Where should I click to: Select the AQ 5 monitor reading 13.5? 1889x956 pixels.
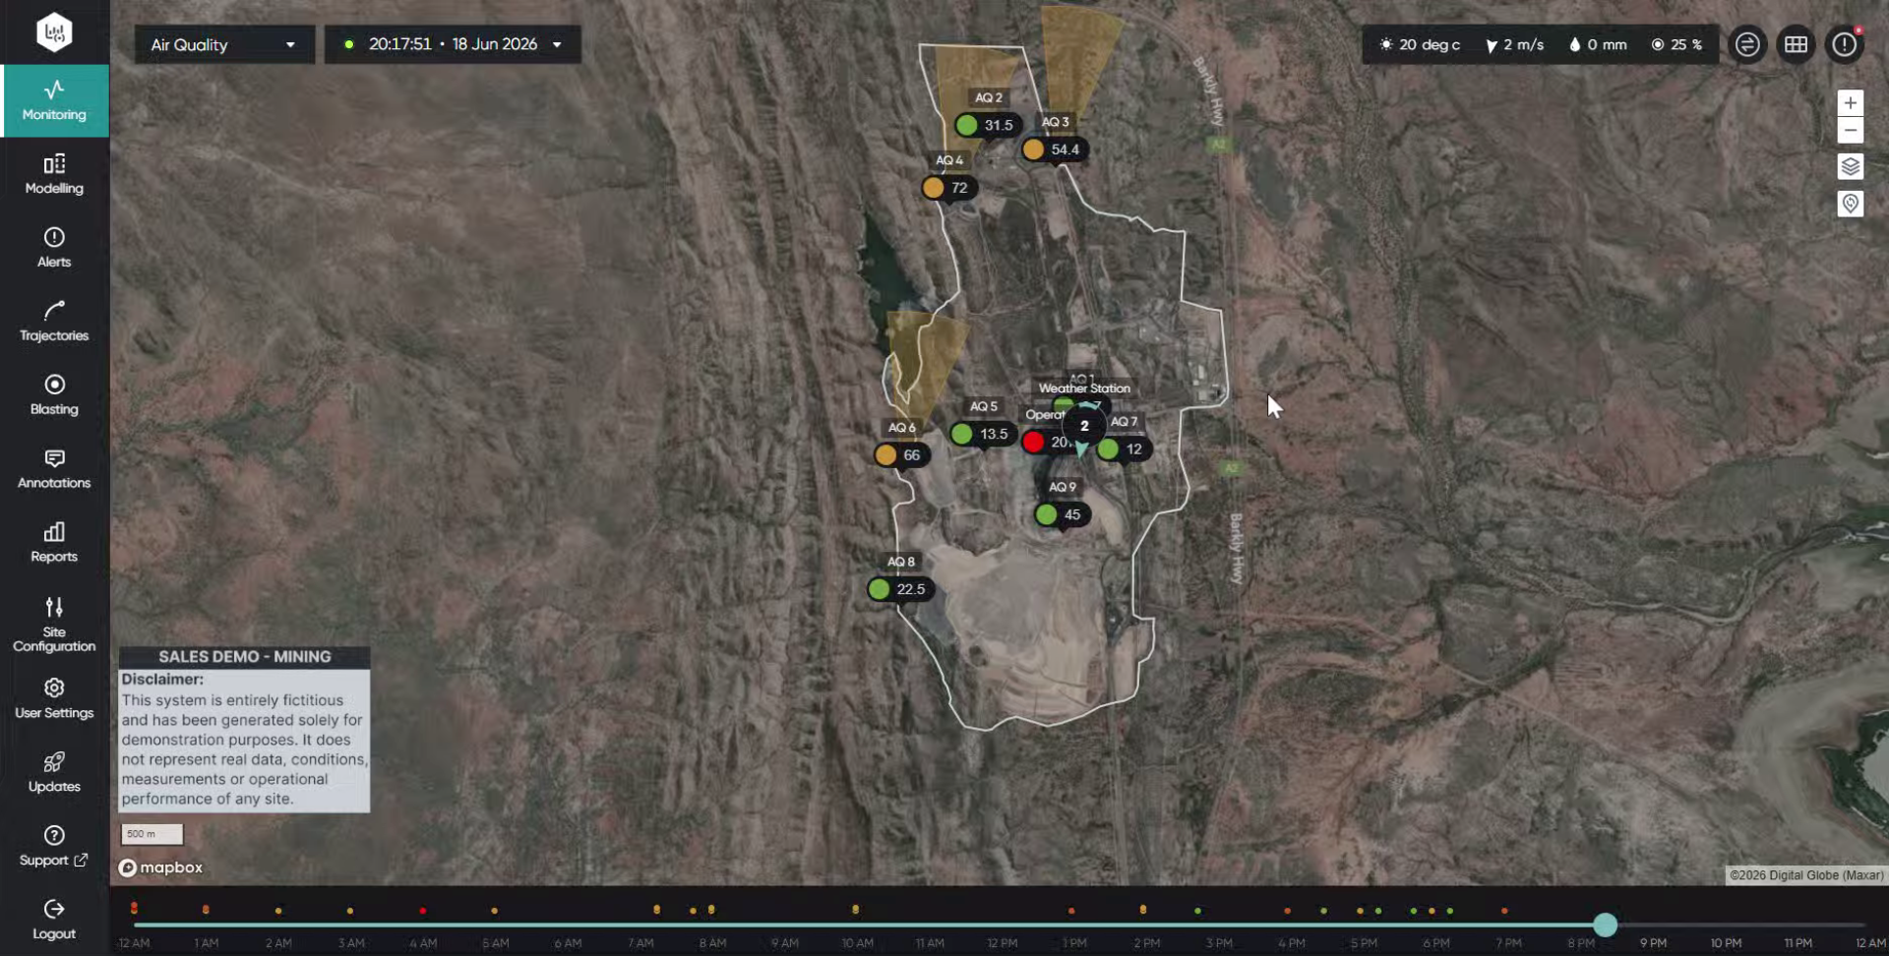[983, 434]
